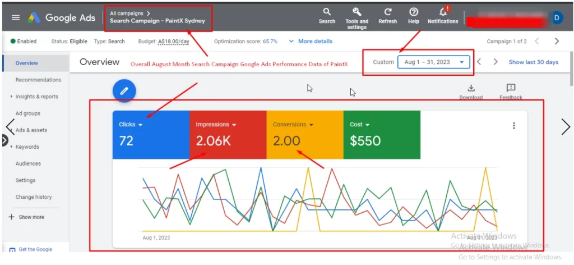Viewport: 574px width, 265px height.
Task: Click the Google Ads logo
Action: pyautogui.click(x=62, y=17)
